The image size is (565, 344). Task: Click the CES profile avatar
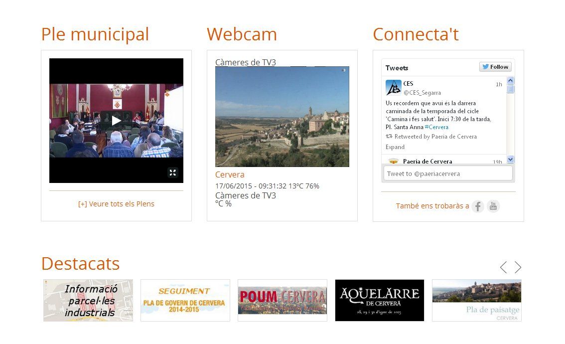point(393,88)
